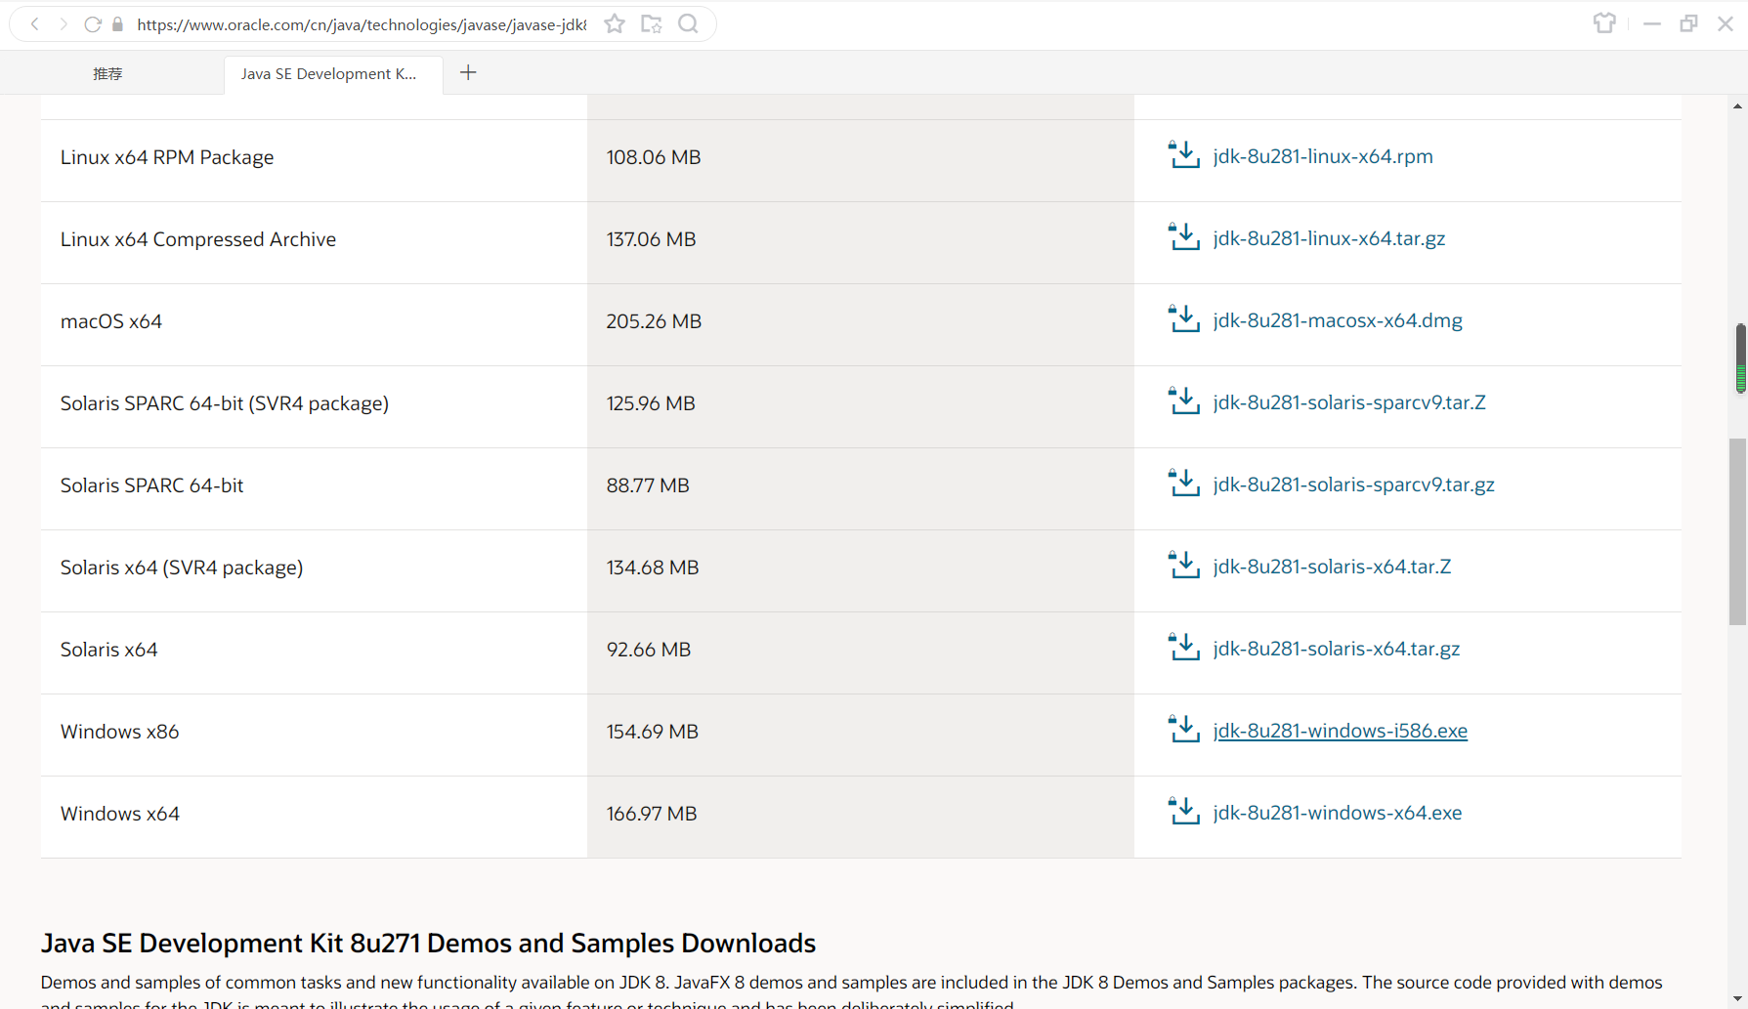The width and height of the screenshot is (1748, 1009).
Task: Download jdk-8u281-solaris-x64.tar.gz link
Action: tap(1336, 649)
